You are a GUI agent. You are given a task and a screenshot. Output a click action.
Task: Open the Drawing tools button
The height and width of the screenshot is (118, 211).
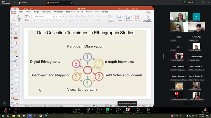pos(129,18)
